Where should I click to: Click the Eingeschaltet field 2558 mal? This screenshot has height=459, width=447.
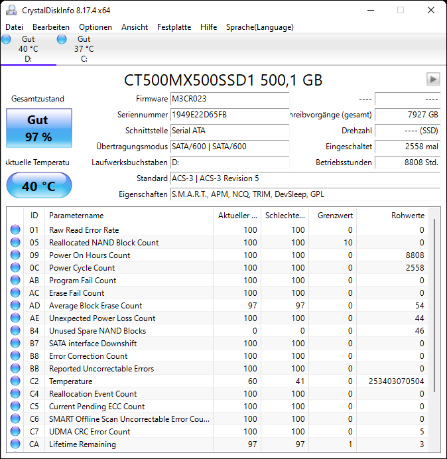(x=407, y=147)
